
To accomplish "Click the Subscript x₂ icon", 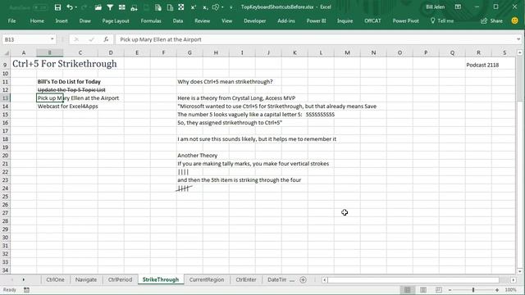I will pyautogui.click(x=205, y=7).
